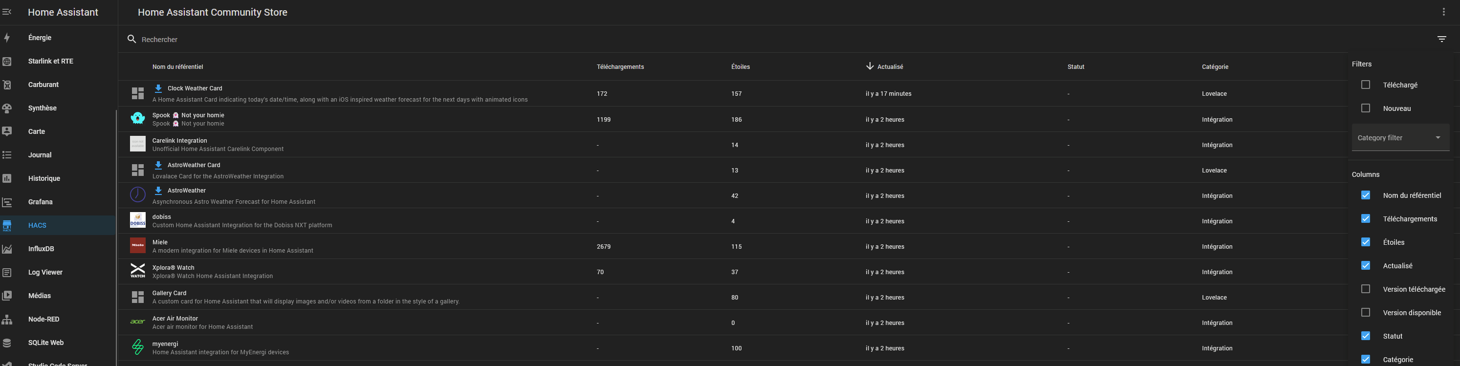Screen dimensions: 1460x366
Task: Click the Historique chart icon
Action: pyautogui.click(x=7, y=178)
